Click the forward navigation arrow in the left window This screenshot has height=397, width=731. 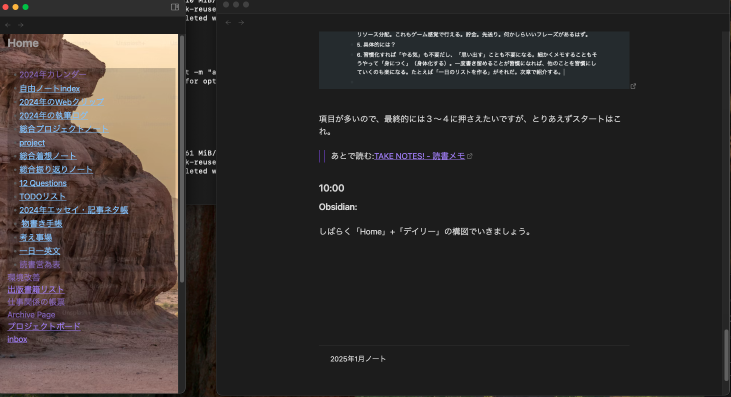tap(20, 24)
